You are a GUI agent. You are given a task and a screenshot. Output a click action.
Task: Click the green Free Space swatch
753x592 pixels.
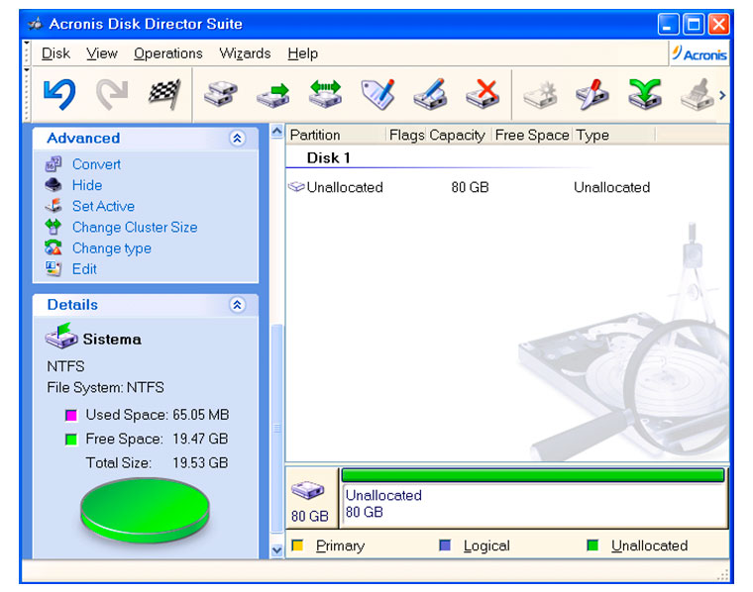tap(71, 439)
